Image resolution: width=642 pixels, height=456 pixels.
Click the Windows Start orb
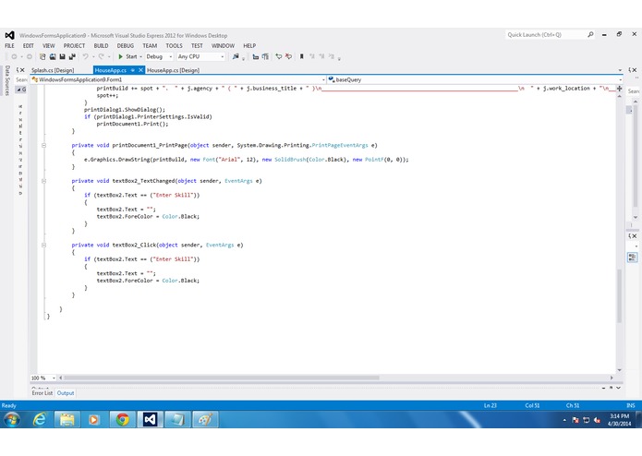pos(12,420)
